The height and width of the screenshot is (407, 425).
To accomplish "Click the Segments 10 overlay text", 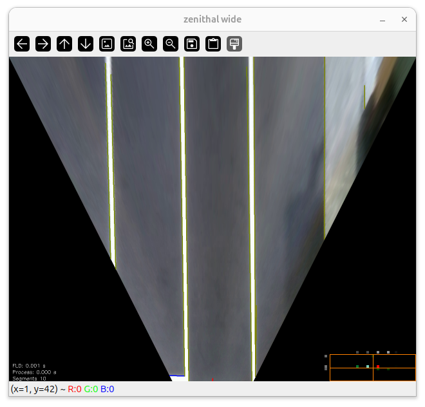I will [x=29, y=379].
